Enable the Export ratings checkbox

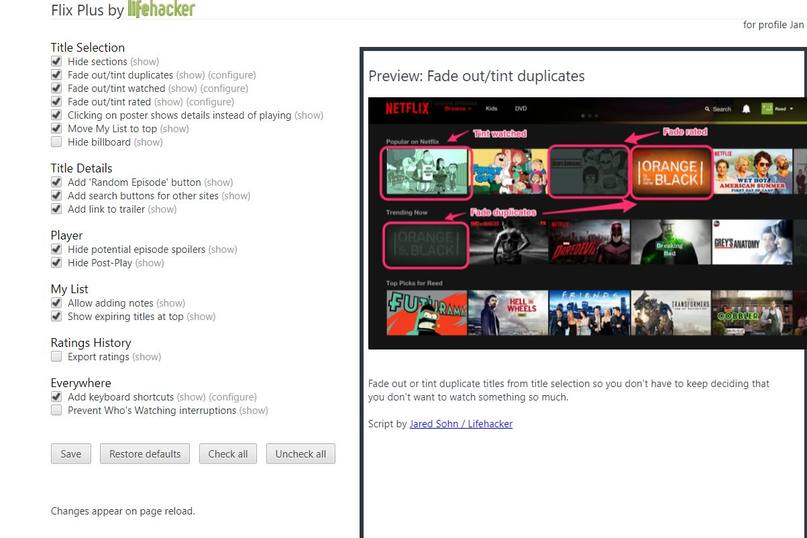56,356
